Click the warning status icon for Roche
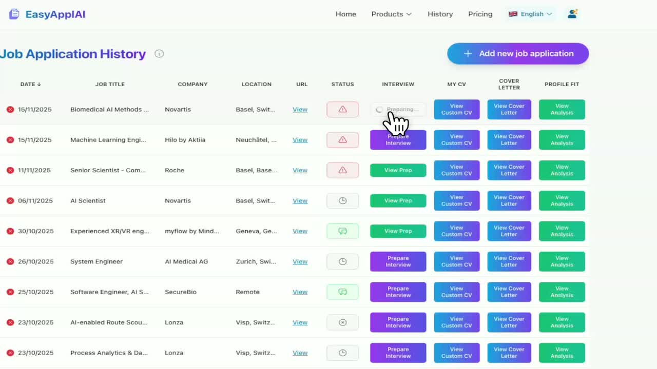657x369 pixels. click(x=343, y=170)
